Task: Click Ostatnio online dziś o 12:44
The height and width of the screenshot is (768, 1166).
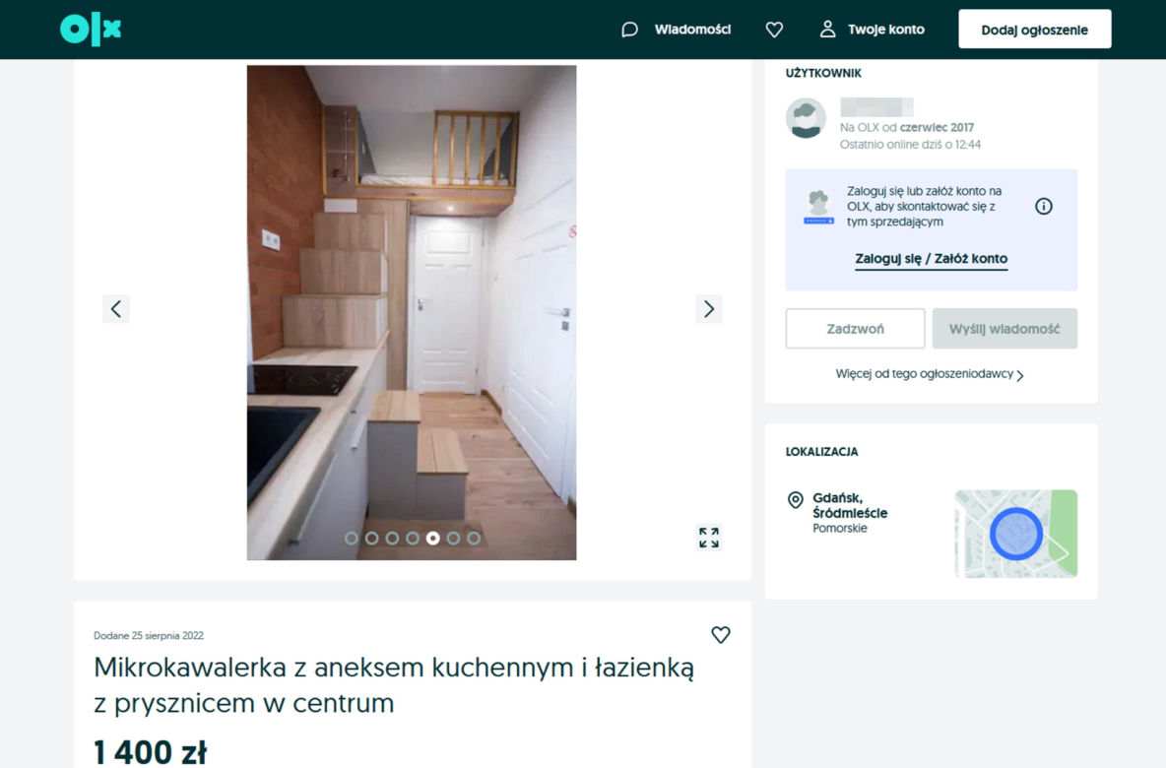Action: [x=910, y=144]
